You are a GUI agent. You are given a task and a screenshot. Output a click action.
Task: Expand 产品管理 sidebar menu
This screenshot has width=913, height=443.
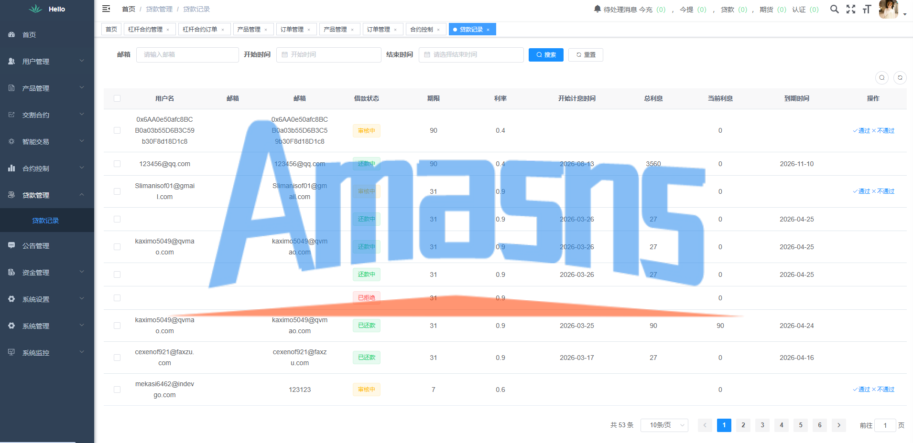click(47, 88)
